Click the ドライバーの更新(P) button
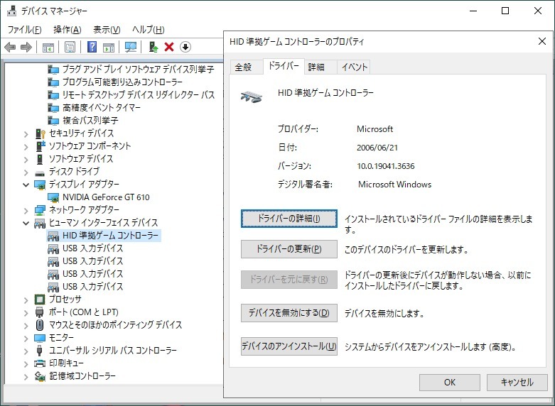Screen dimensions: 555x406 tap(289, 249)
